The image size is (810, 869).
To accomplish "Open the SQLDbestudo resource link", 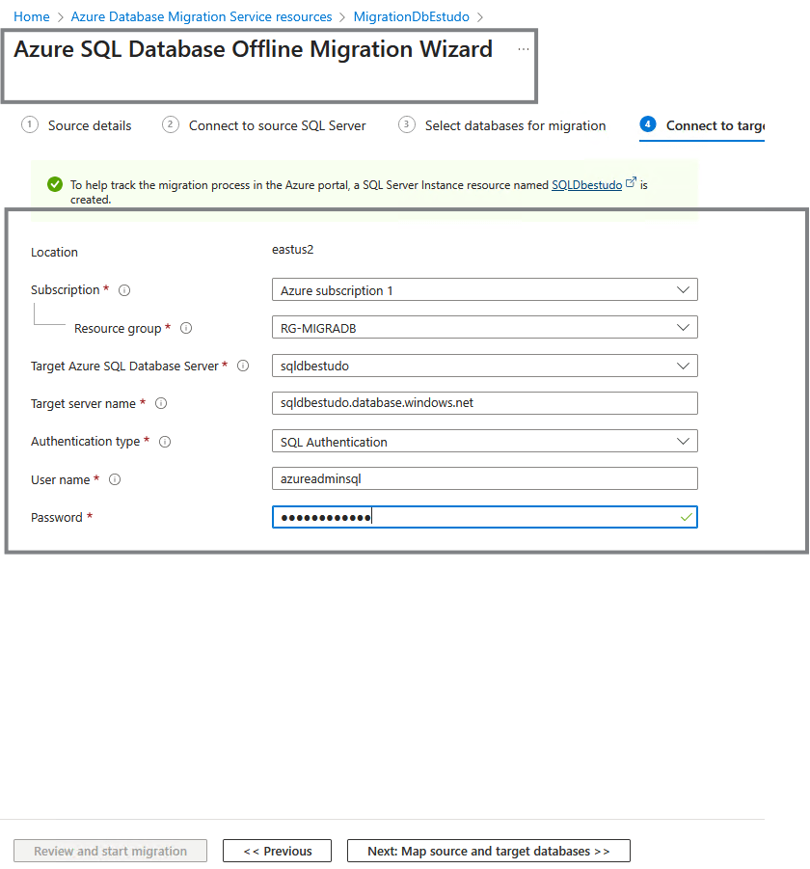I will click(586, 185).
